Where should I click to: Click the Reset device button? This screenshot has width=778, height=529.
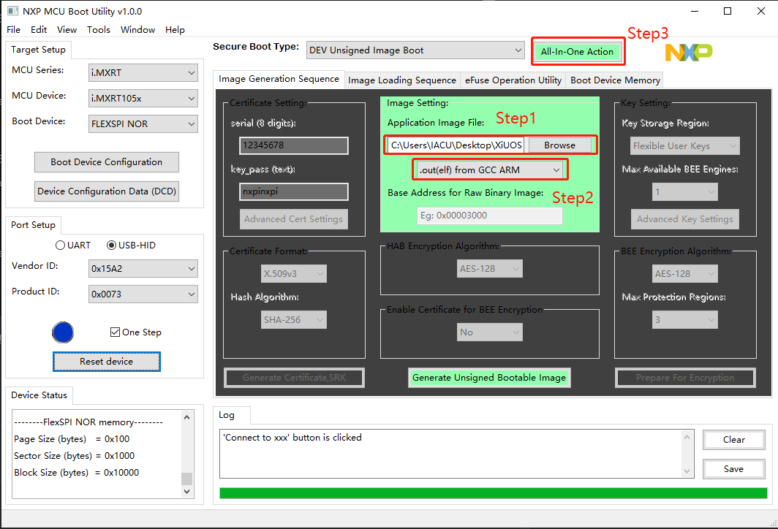pyautogui.click(x=106, y=362)
